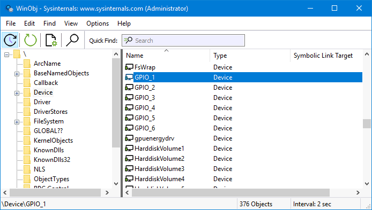Viewport: 372px width, 210px height.
Task: Click list pane vertical scrollbar thumb
Action: 367,123
